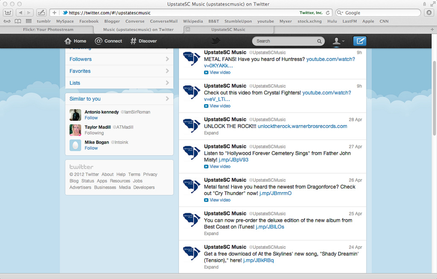The height and width of the screenshot is (279, 437).
Task: Switch to Flickr: Your Photostream tab
Action: point(48,29)
